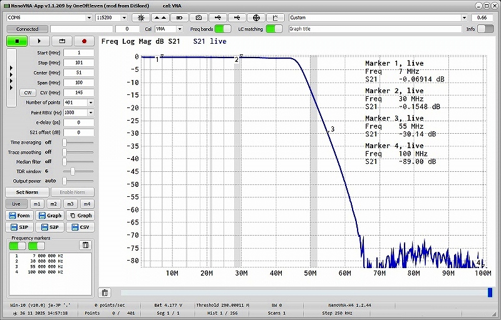Toggle the Freq bands switch

(x=222, y=29)
